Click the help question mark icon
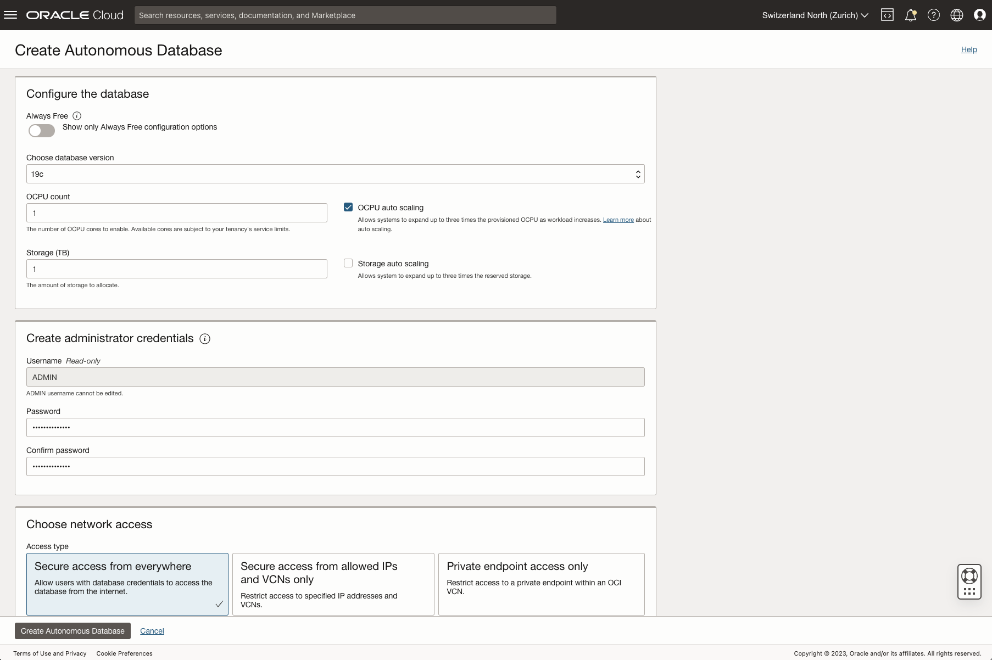Viewport: 992px width, 660px height. coord(933,15)
